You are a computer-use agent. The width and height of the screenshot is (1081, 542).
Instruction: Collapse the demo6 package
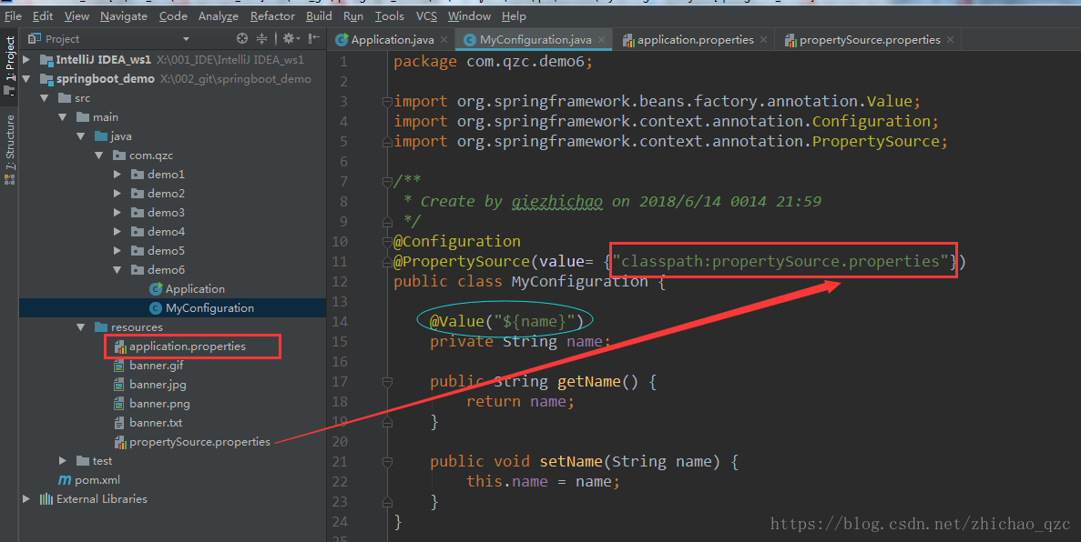coord(117,270)
